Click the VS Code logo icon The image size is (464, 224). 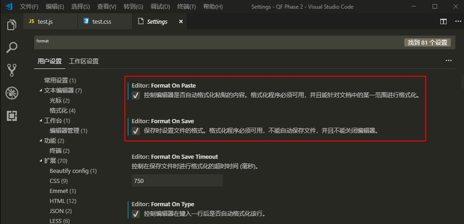point(9,6)
